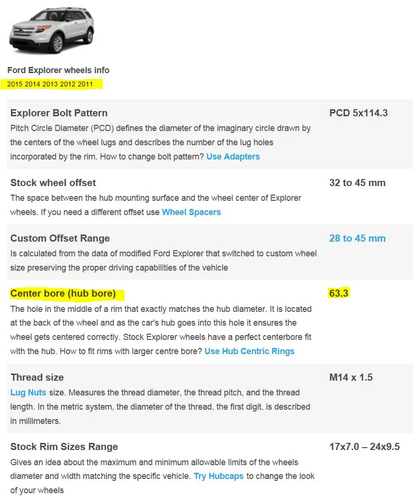
Task: Click the 28 to 45 mm link
Action: (x=357, y=238)
